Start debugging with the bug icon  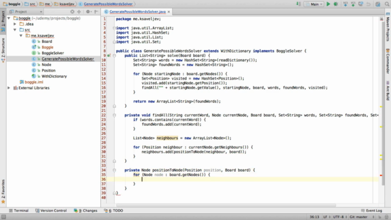pyautogui.click(x=336, y=4)
